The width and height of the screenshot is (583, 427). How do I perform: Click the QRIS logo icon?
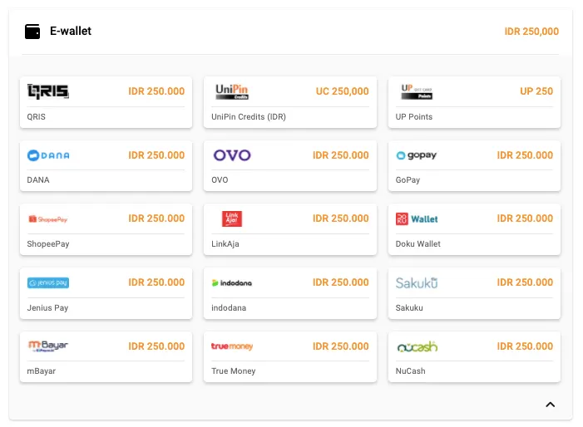coord(48,91)
